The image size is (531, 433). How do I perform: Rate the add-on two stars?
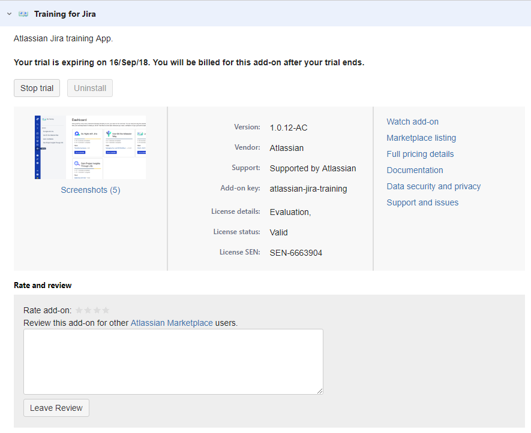click(x=88, y=310)
